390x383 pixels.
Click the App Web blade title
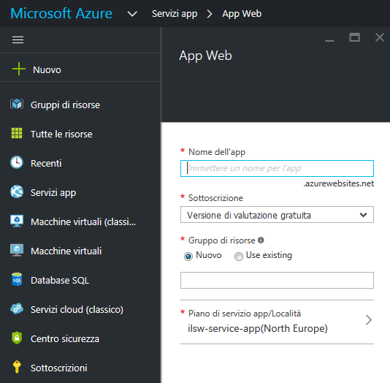point(205,56)
